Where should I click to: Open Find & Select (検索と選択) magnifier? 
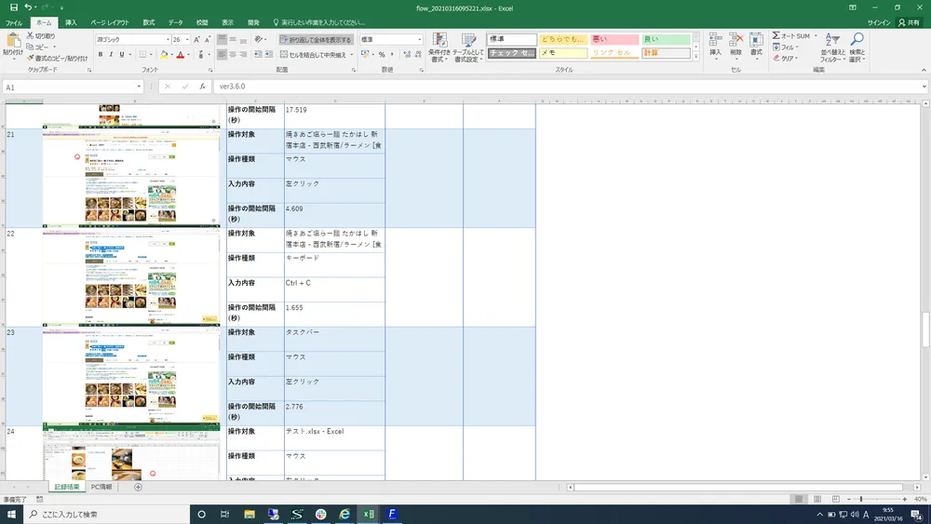[x=857, y=45]
